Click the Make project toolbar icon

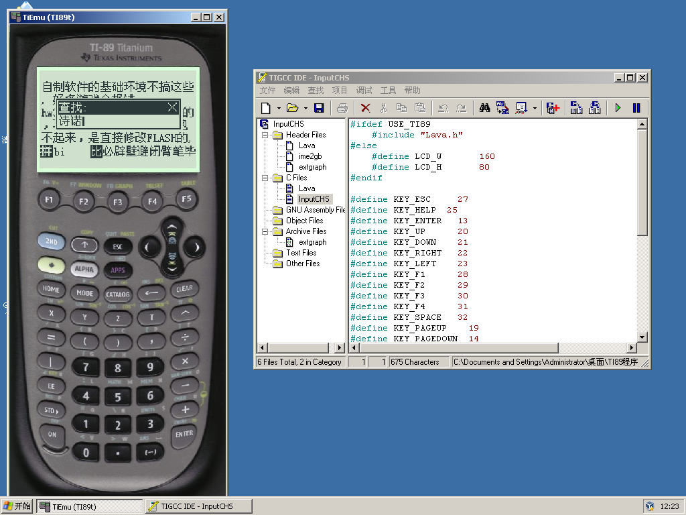(x=595, y=108)
